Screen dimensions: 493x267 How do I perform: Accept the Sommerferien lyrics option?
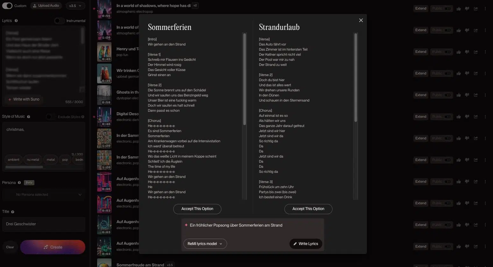click(x=197, y=209)
